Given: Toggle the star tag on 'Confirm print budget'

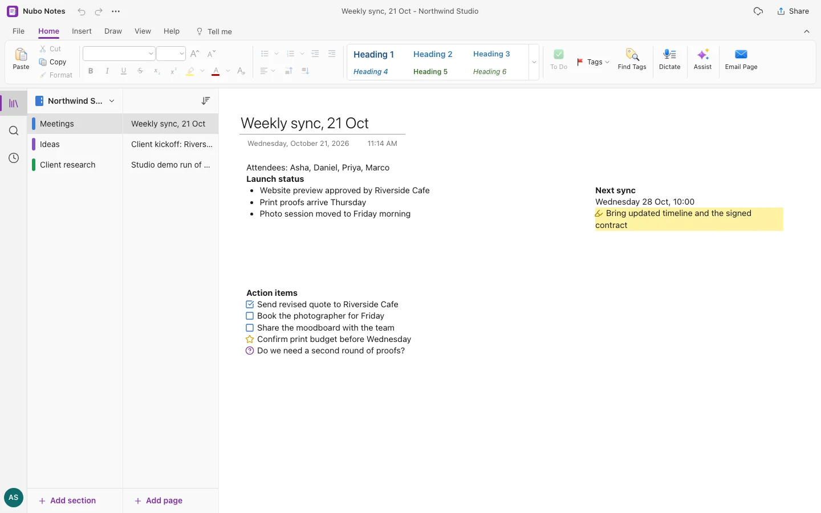Looking at the screenshot, I should [x=250, y=340].
